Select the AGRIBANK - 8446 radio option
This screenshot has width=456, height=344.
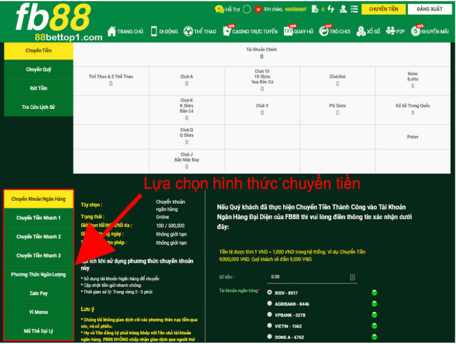(x=269, y=304)
